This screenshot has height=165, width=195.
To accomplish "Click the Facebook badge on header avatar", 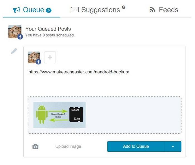I will pyautogui.click(x=20, y=37).
